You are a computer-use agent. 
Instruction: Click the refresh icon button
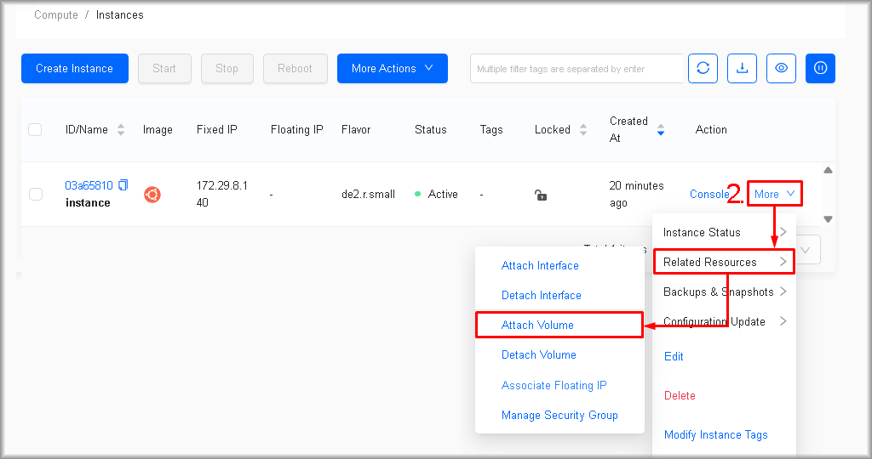click(x=703, y=69)
